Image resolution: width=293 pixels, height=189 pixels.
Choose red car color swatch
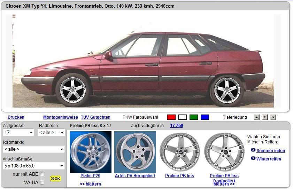[x=171, y=117]
